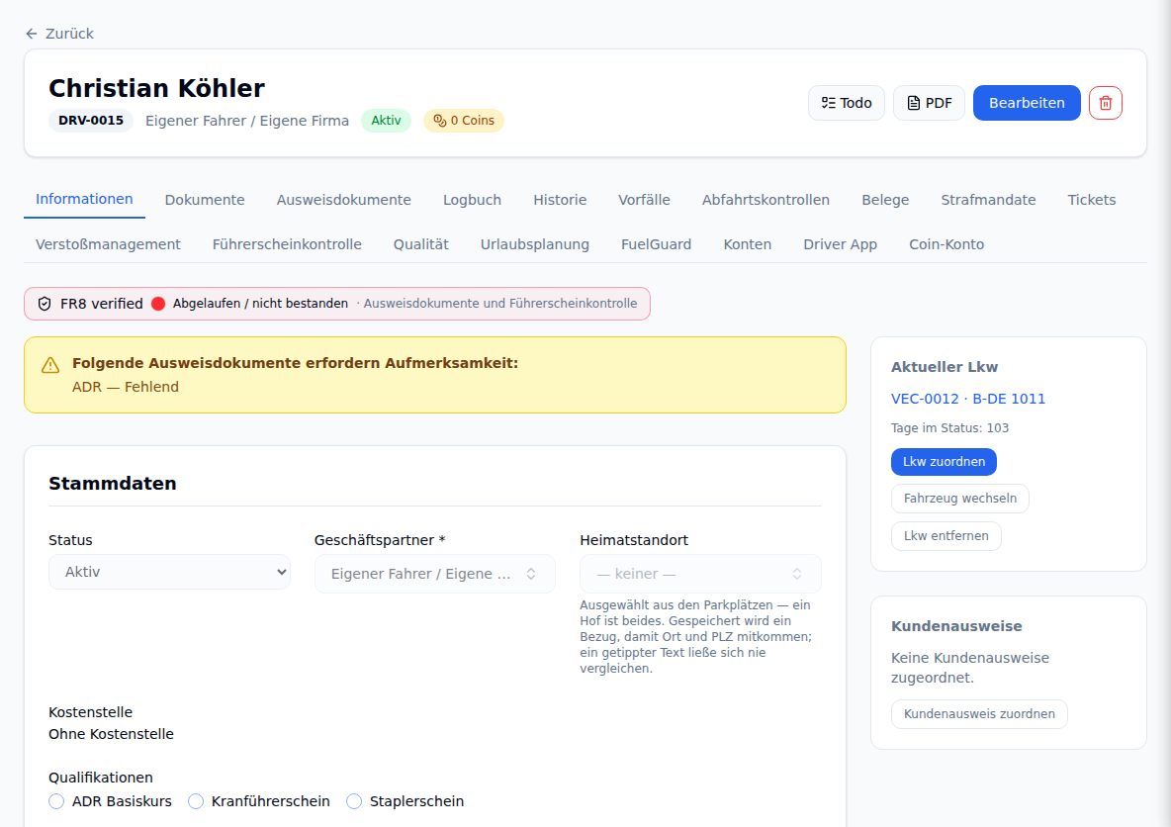Click the PDF export button
Viewport: 1171px width, 827px height.
(x=929, y=103)
